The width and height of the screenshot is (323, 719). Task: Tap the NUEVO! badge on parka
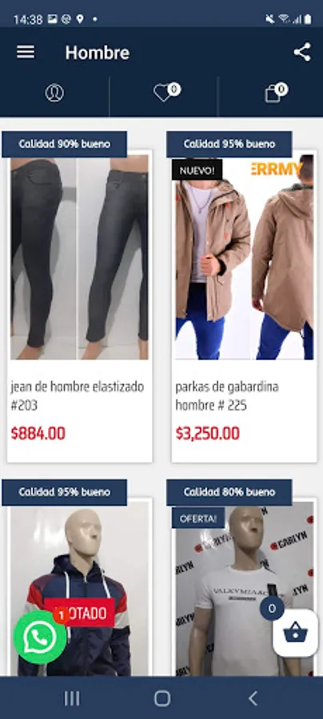point(197,170)
